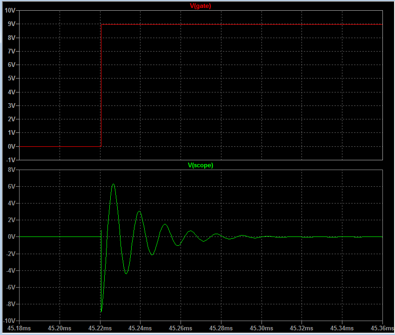Click the 5V axis label
The image size is (395, 335).
click(12, 78)
